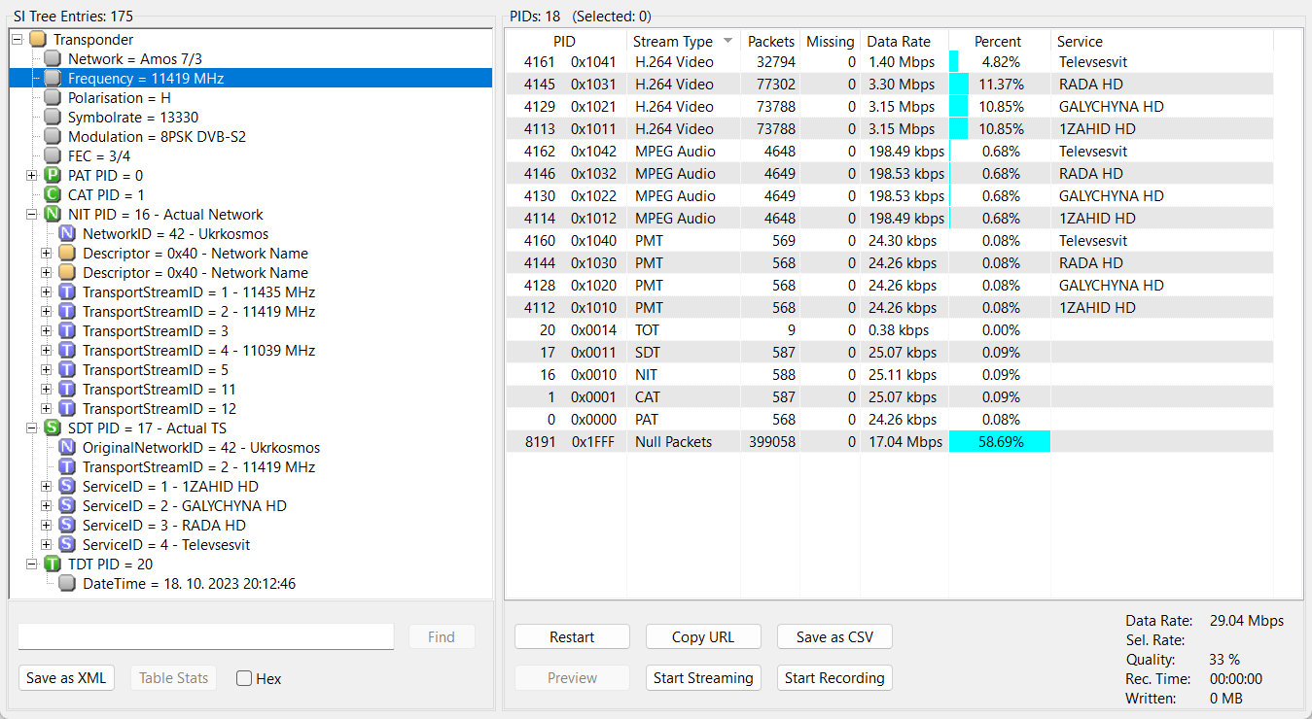This screenshot has height=719, width=1312.
Task: Expand ServiceID = 3 - RADA HD node
Action: (x=46, y=526)
